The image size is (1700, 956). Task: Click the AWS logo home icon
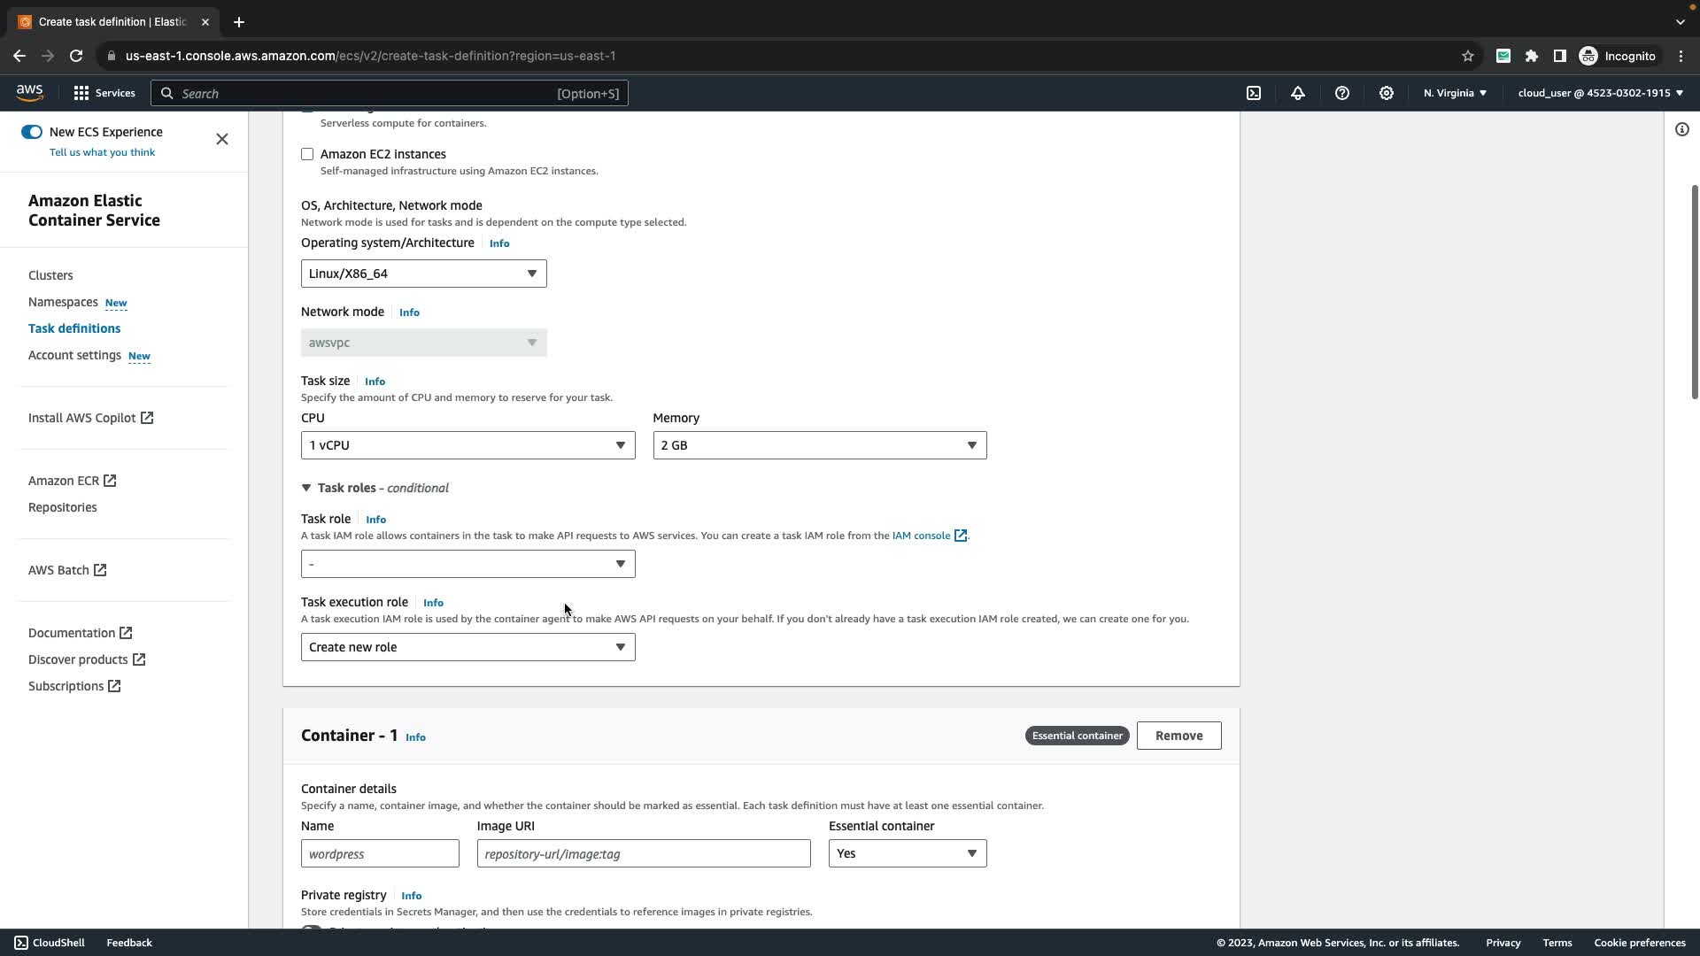[x=29, y=93]
